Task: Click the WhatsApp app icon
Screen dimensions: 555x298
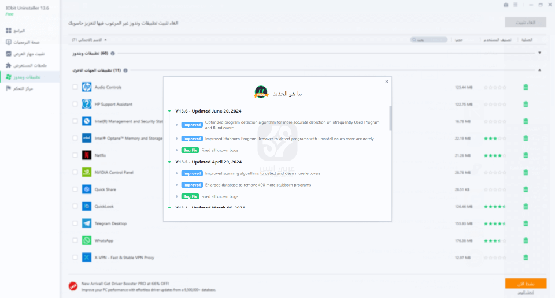Action: [86, 240]
